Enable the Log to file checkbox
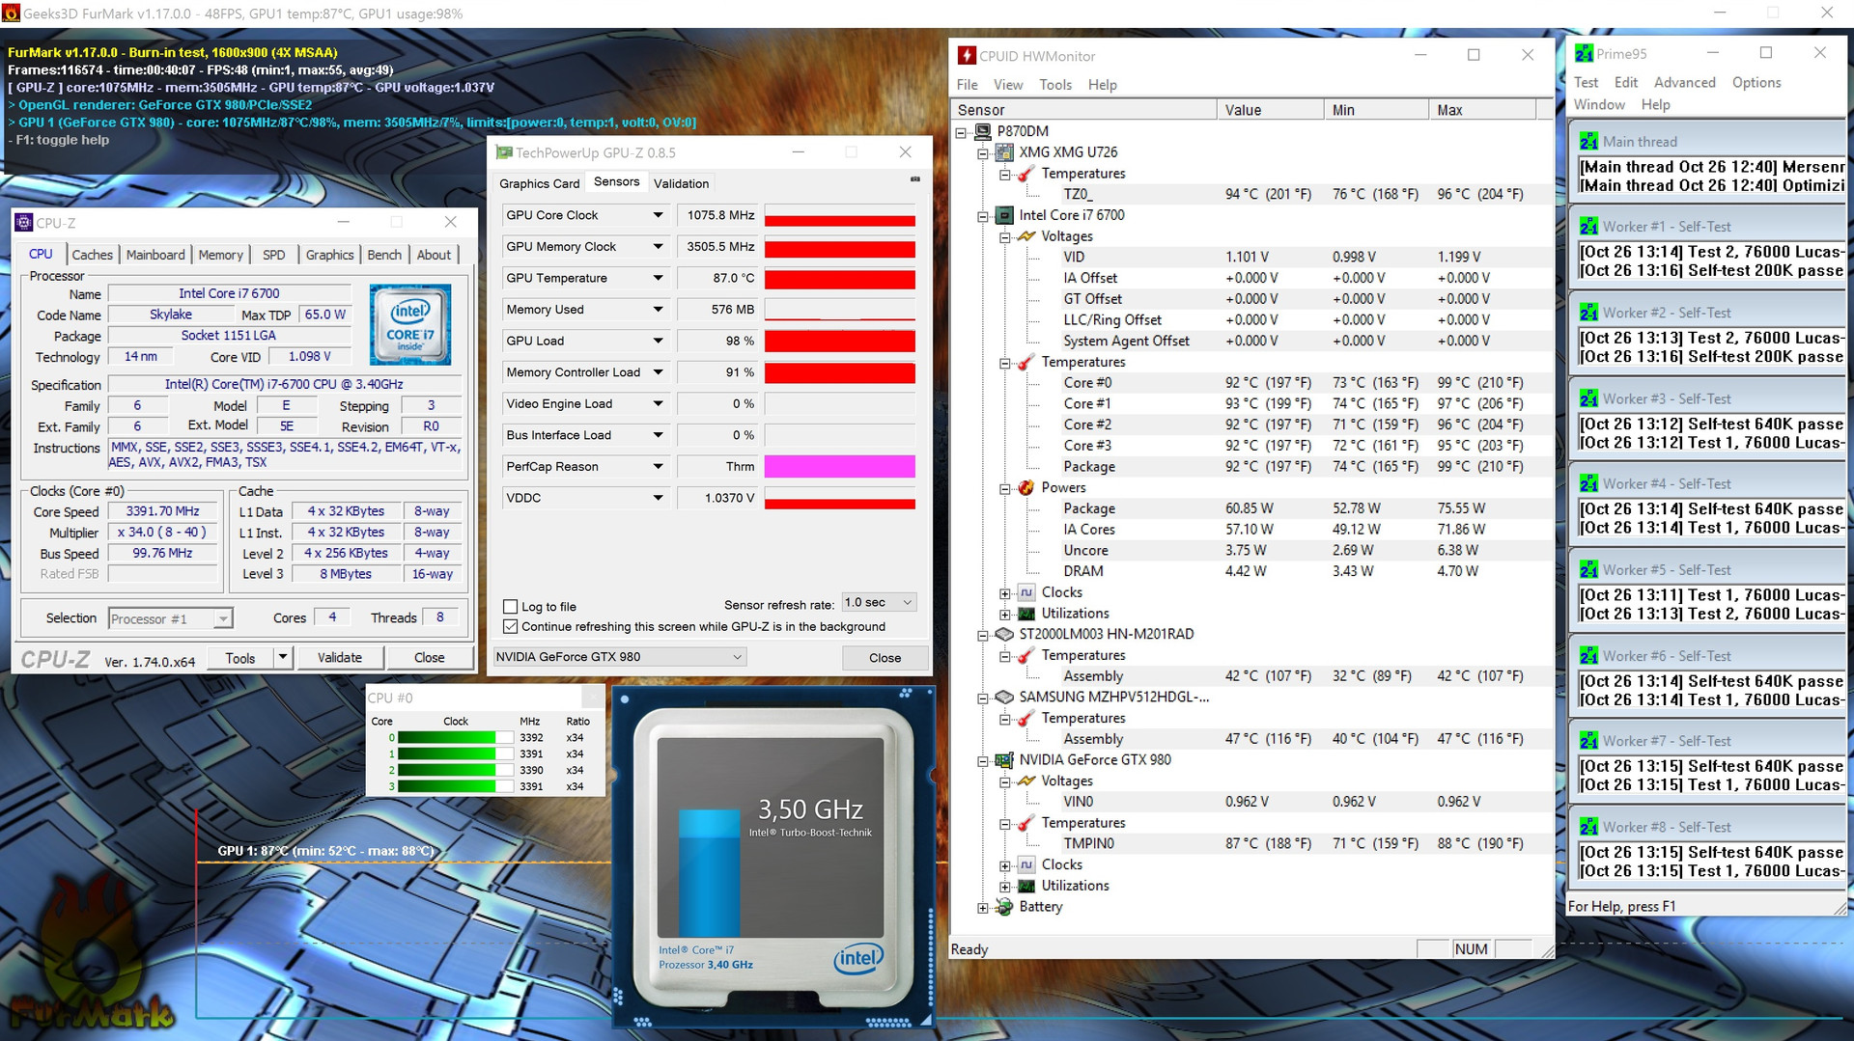The width and height of the screenshot is (1854, 1041). pos(510,606)
